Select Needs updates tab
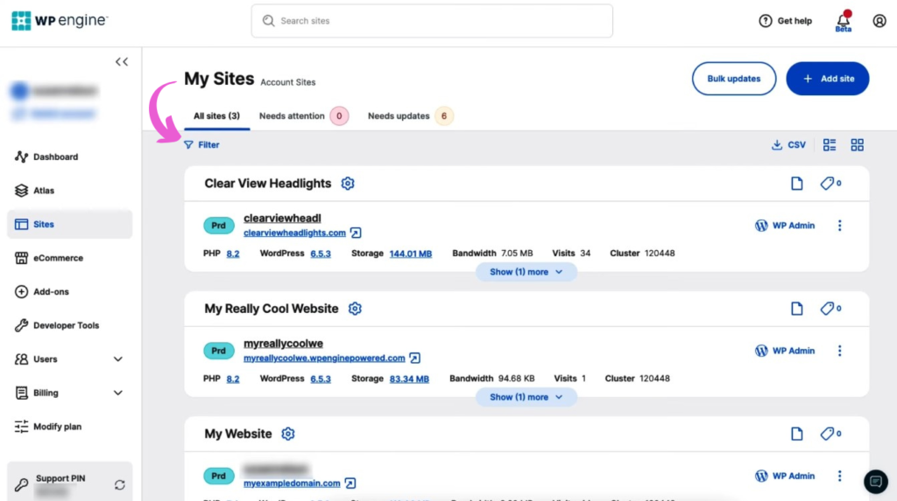 (410, 116)
